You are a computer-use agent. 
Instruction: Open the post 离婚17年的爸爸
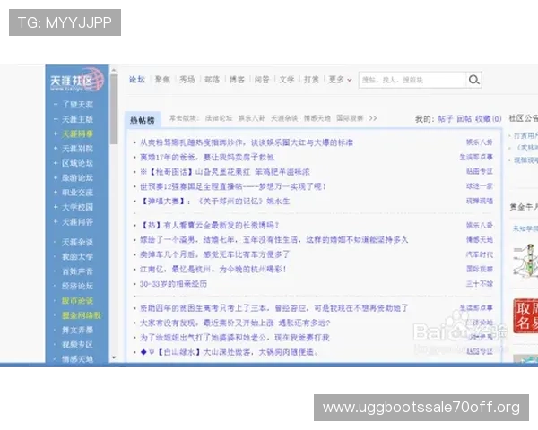coord(207,157)
